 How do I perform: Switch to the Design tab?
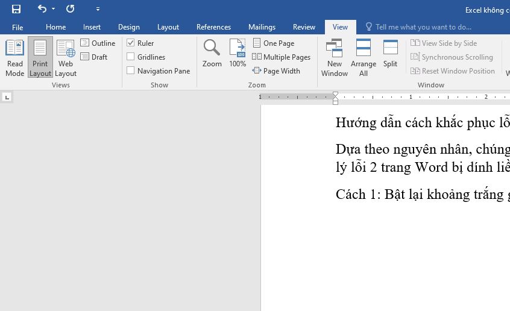point(129,27)
